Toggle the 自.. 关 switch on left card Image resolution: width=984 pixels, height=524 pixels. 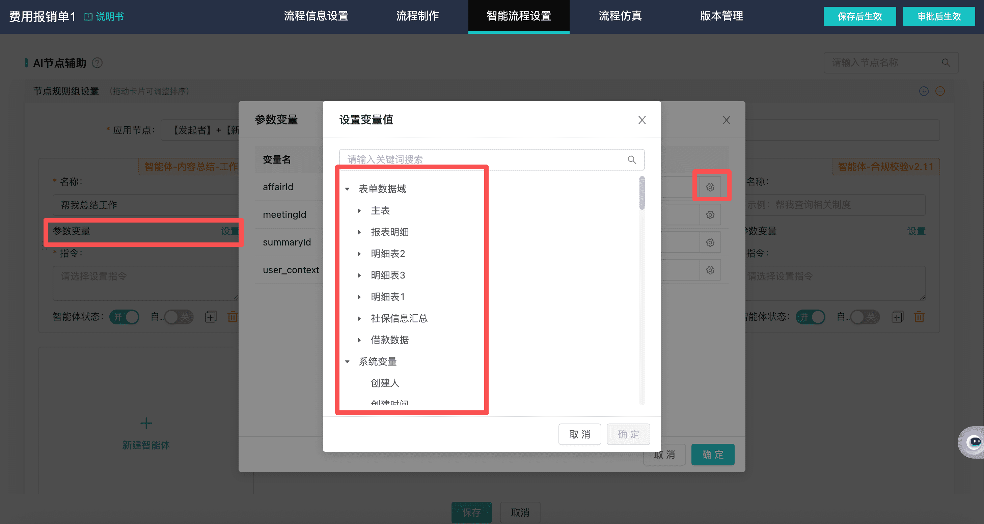tap(179, 317)
